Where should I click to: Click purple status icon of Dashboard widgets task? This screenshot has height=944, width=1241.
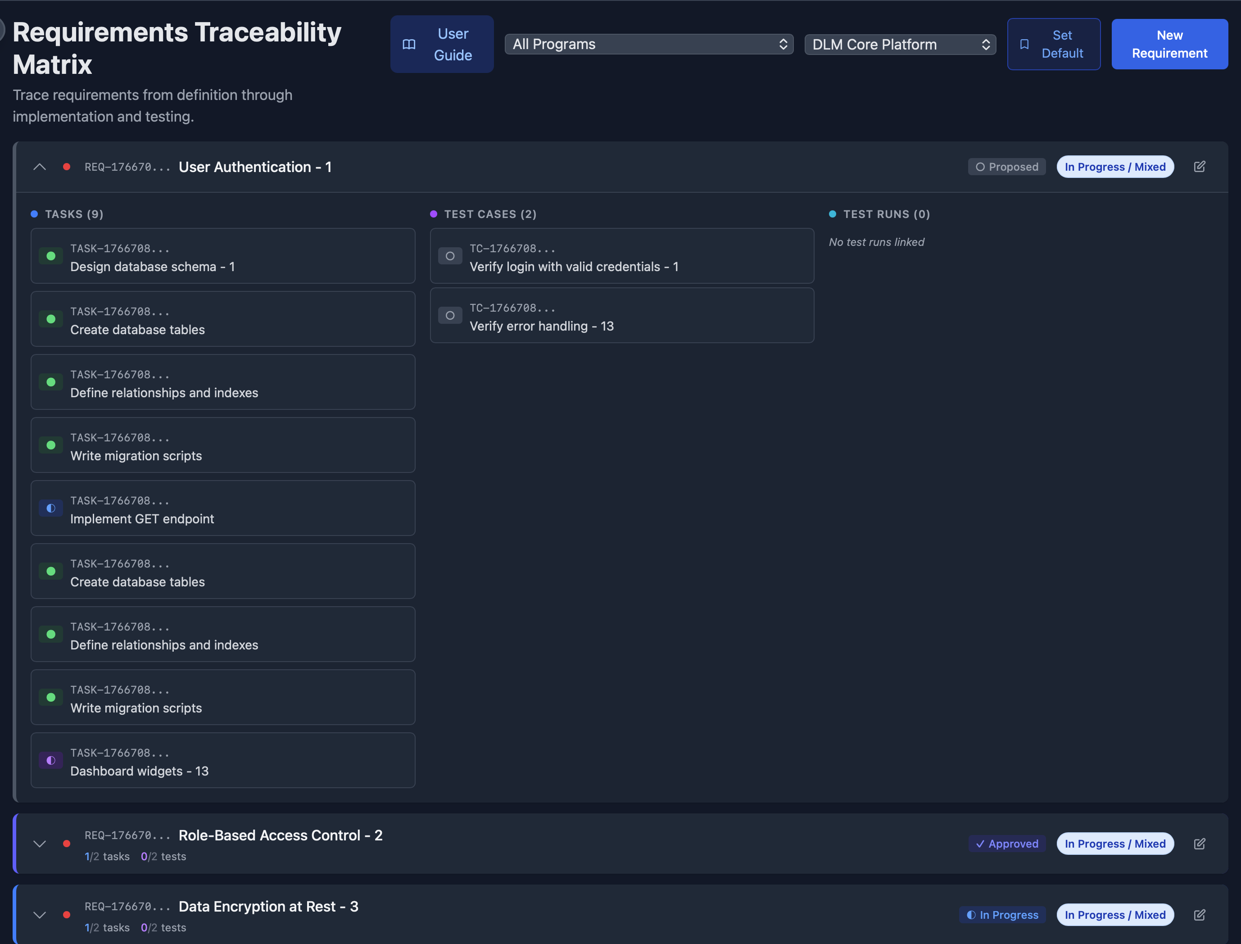(x=50, y=760)
